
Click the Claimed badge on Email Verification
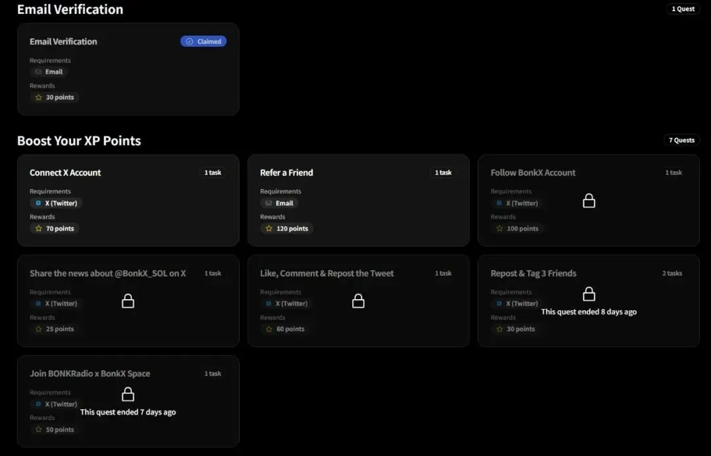[203, 42]
